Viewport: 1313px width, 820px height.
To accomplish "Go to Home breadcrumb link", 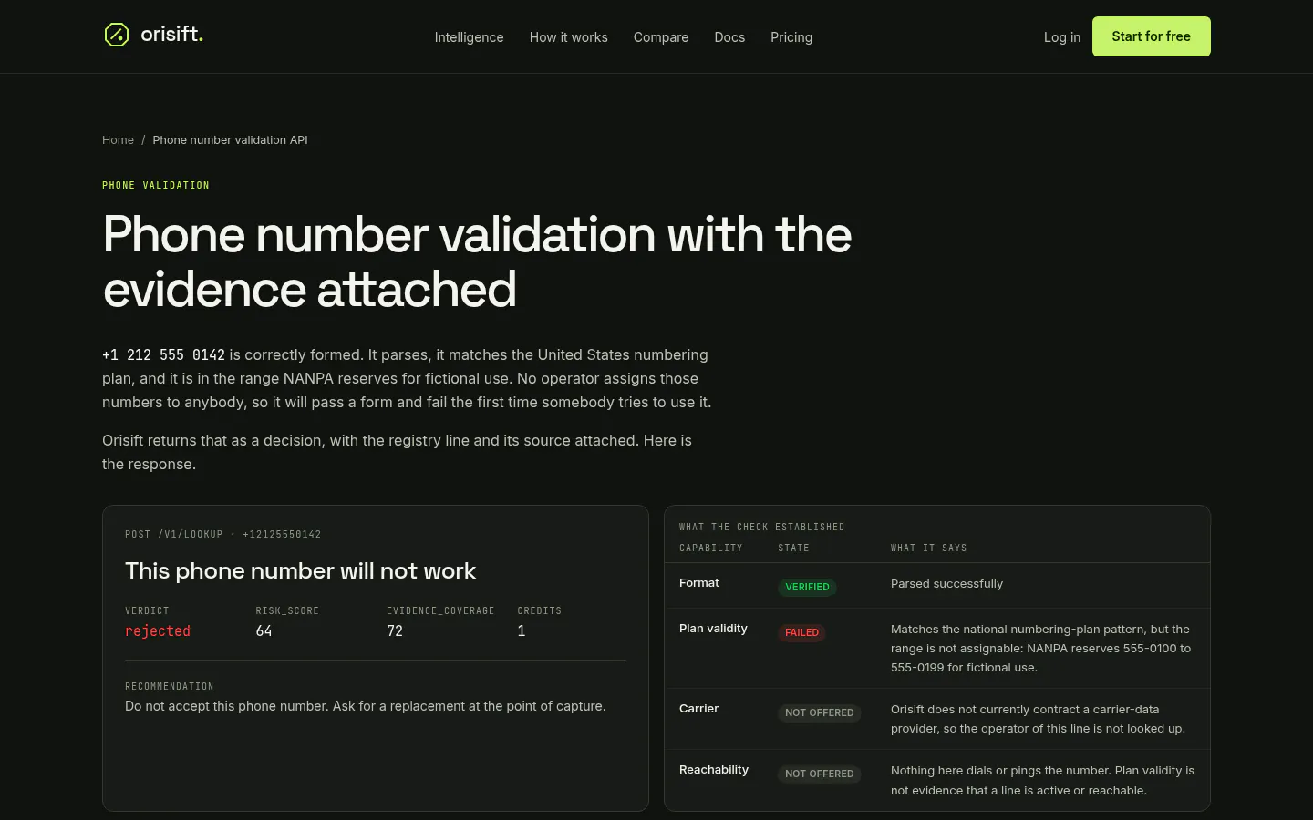I will [x=118, y=139].
